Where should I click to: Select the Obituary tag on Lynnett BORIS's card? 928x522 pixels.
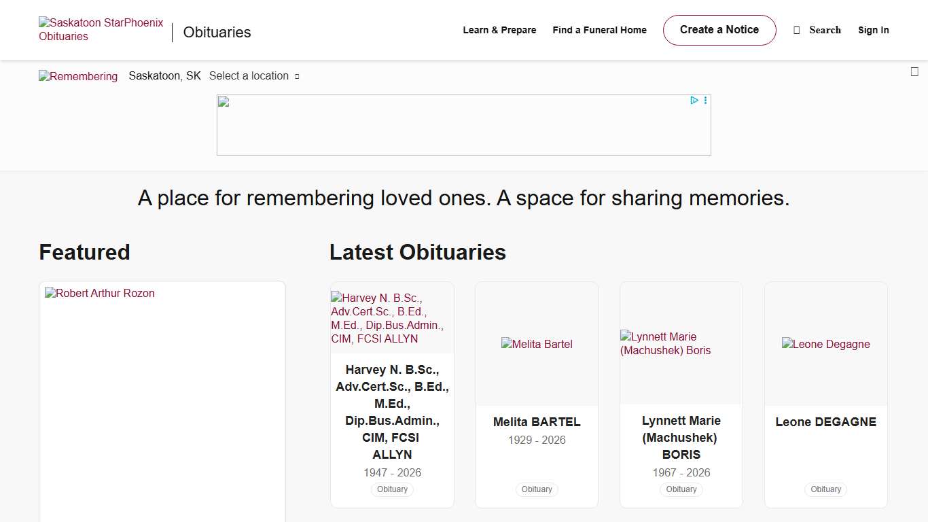coord(681,489)
